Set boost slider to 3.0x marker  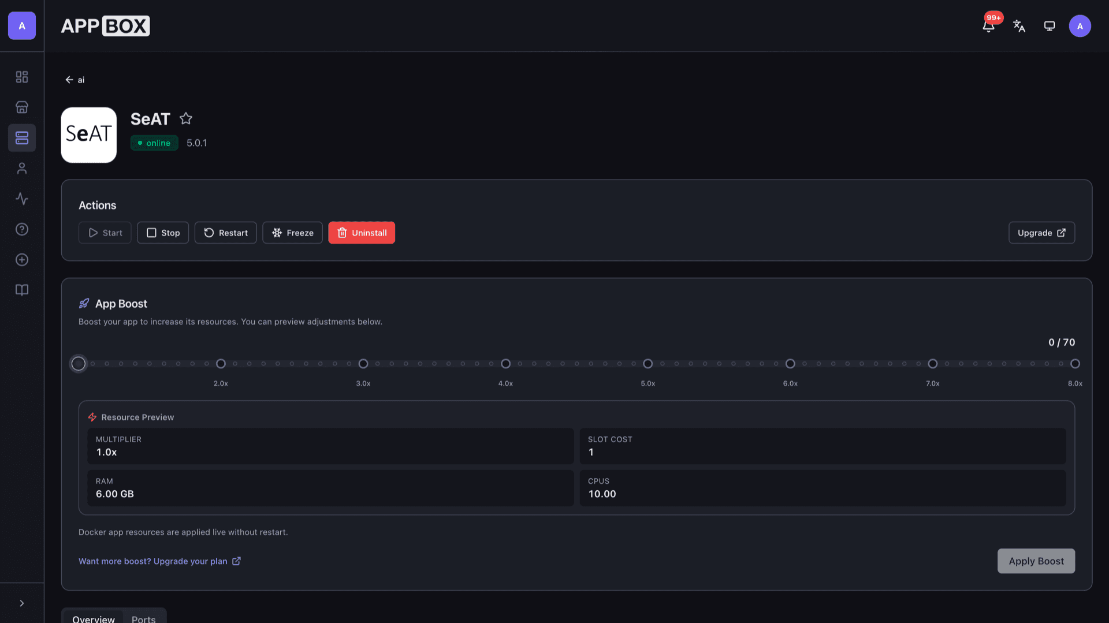363,364
